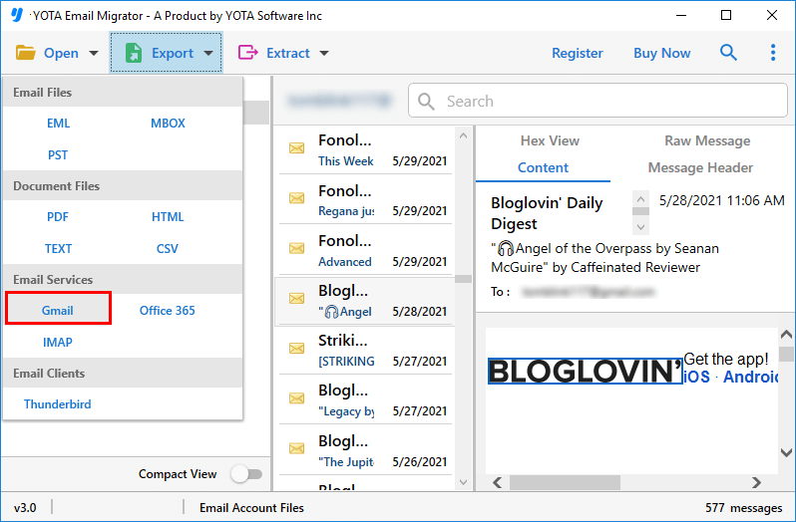796x522 pixels.
Task: Click the envelope icon beside STRIKING email
Action: pyautogui.click(x=296, y=349)
